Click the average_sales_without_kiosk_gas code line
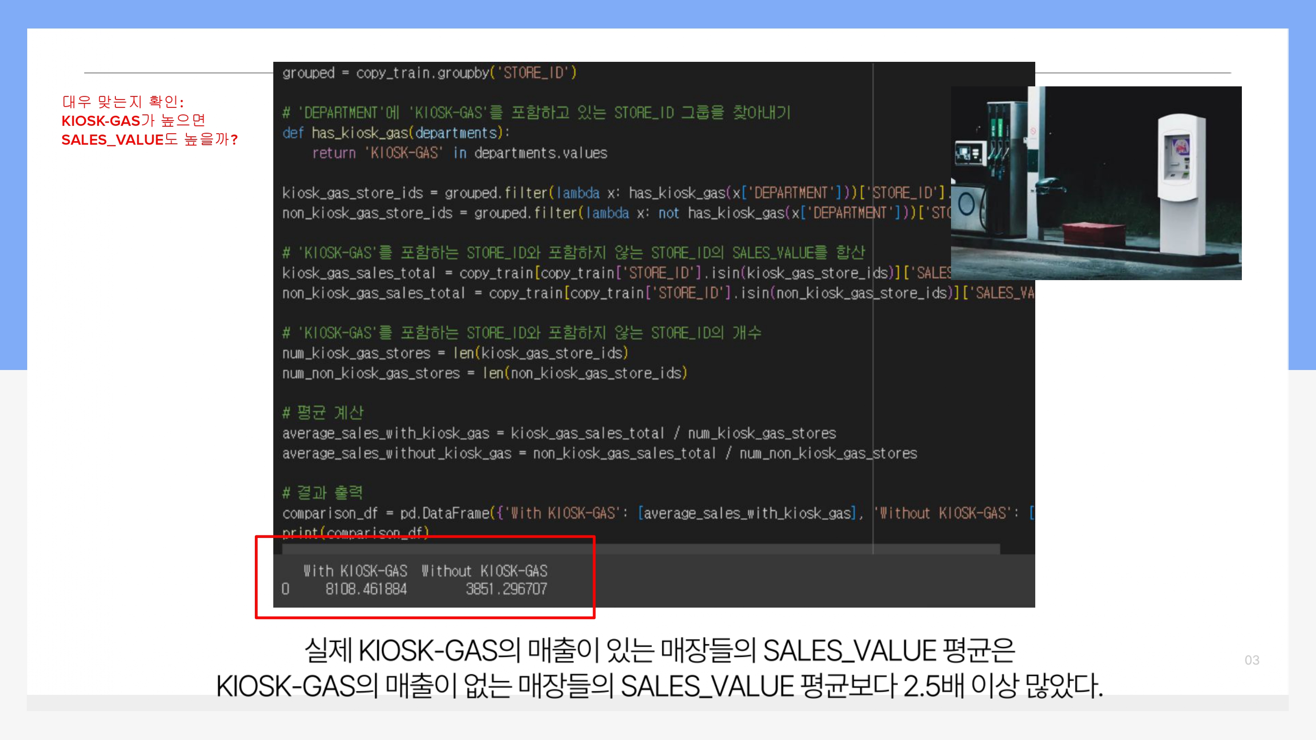This screenshot has width=1316, height=740. pos(599,453)
